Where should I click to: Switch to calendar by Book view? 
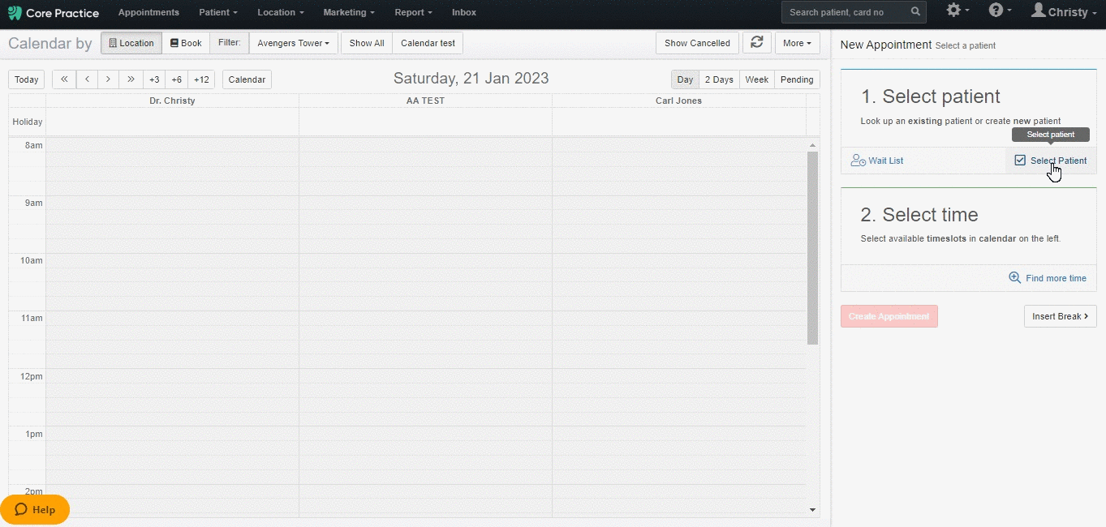tap(186, 43)
